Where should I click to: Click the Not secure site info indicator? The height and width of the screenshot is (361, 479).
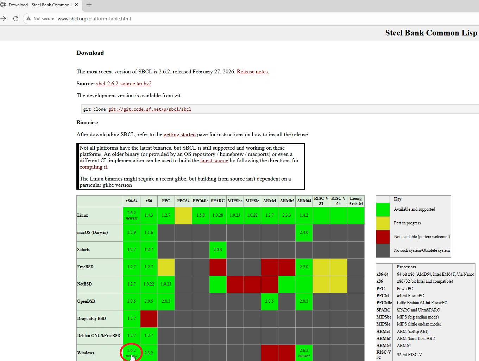click(40, 19)
